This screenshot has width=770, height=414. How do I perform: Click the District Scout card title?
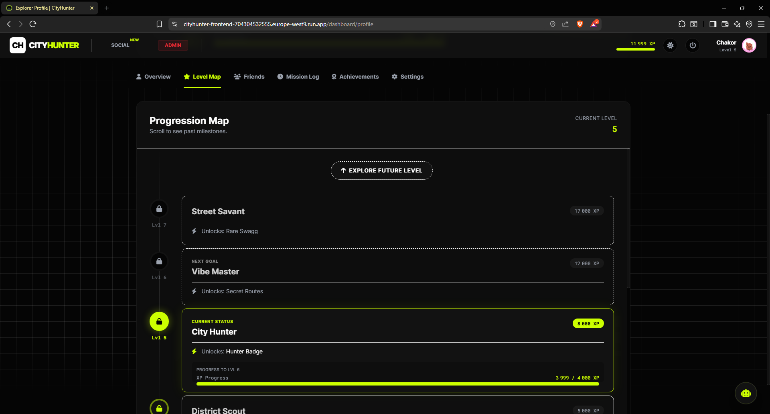[219, 410]
